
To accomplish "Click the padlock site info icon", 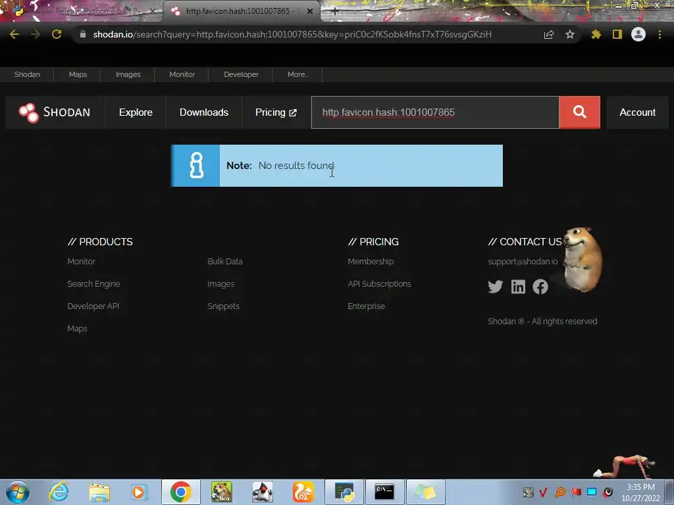I will click(83, 34).
